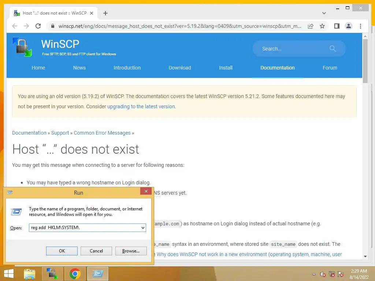
Task: Follow 'upgrading to the latest version' link
Action: (x=141, y=106)
